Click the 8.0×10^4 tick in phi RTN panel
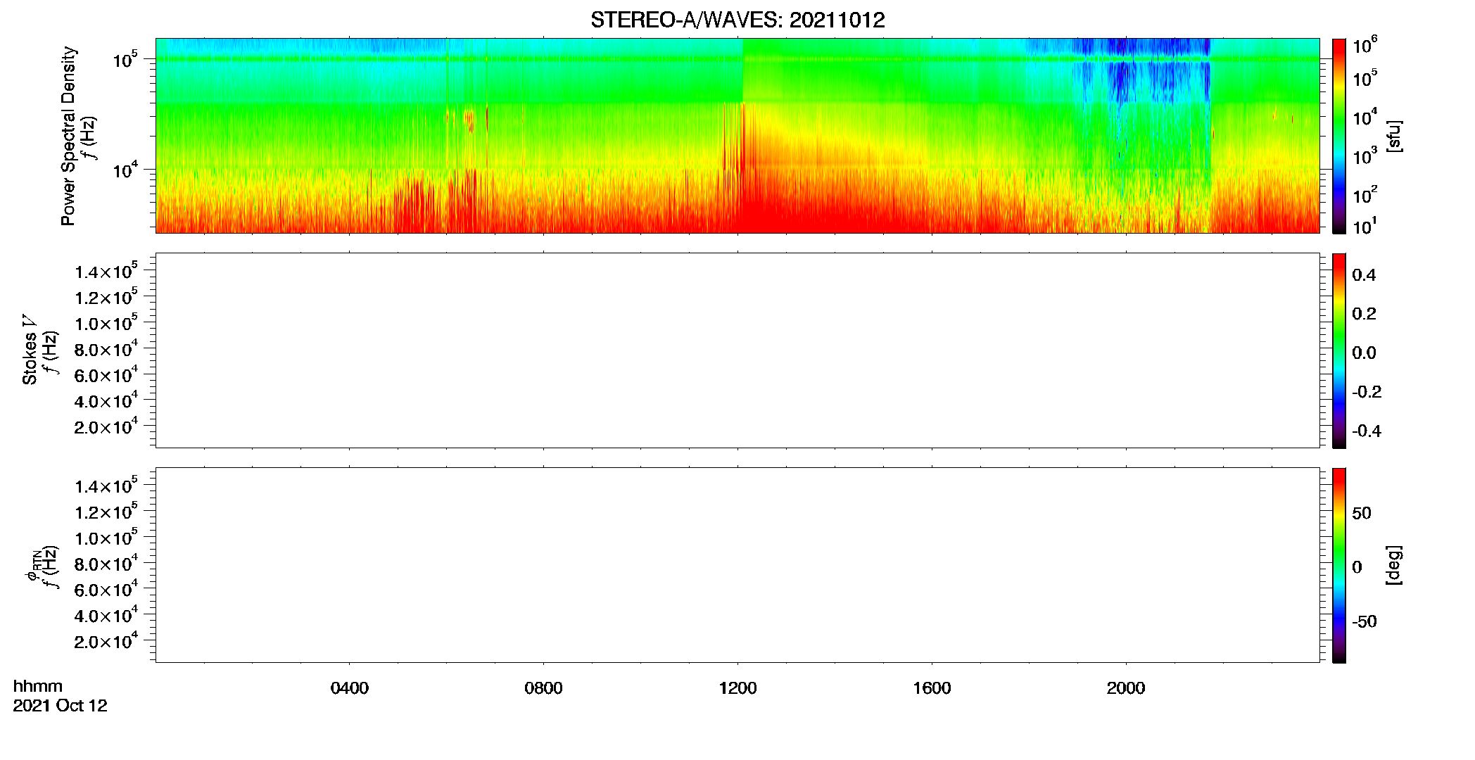Image resolution: width=1475 pixels, height=760 pixels. coord(106,563)
